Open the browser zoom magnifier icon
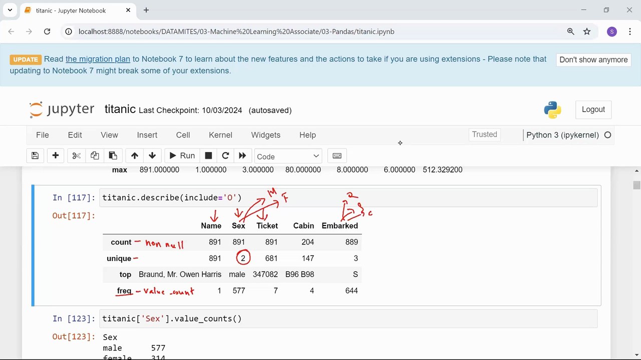Image resolution: width=641 pixels, height=360 pixels. click(x=570, y=31)
